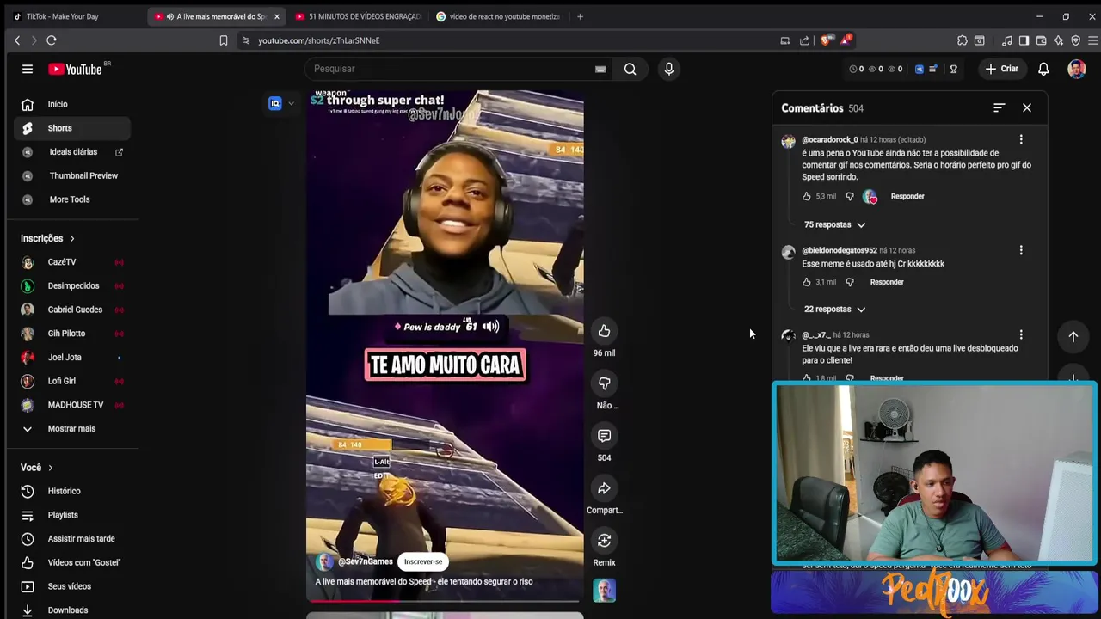Viewport: 1101px width, 619px height.
Task: Open browser extensions puzzle icon
Action: pyautogui.click(x=962, y=40)
